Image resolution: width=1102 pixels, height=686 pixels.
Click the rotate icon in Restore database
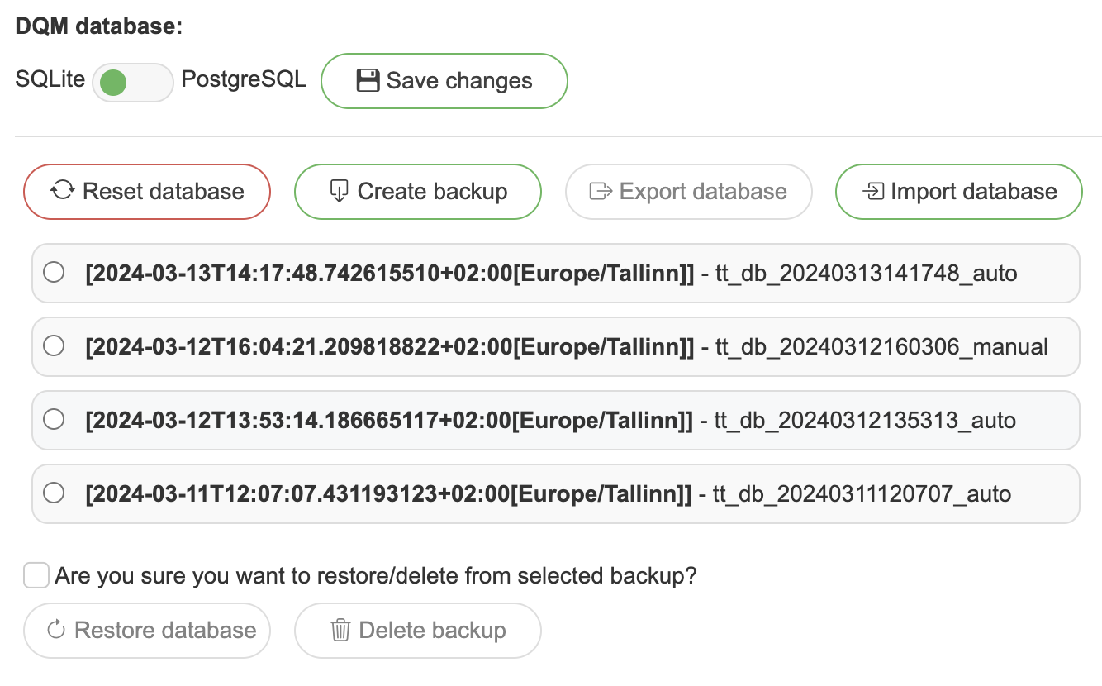[x=56, y=631]
